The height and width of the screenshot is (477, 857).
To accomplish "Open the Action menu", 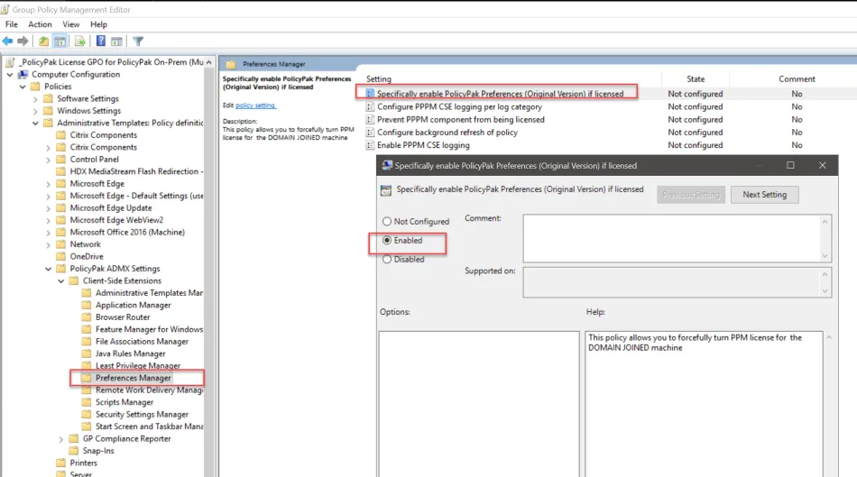I will click(40, 24).
